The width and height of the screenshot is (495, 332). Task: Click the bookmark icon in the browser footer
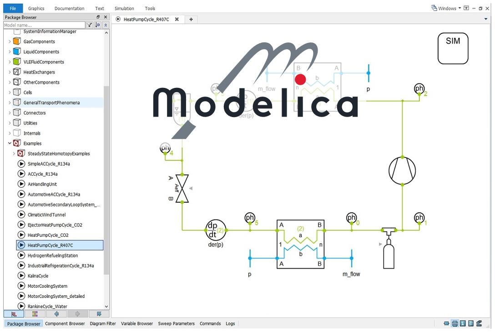pyautogui.click(x=100, y=314)
